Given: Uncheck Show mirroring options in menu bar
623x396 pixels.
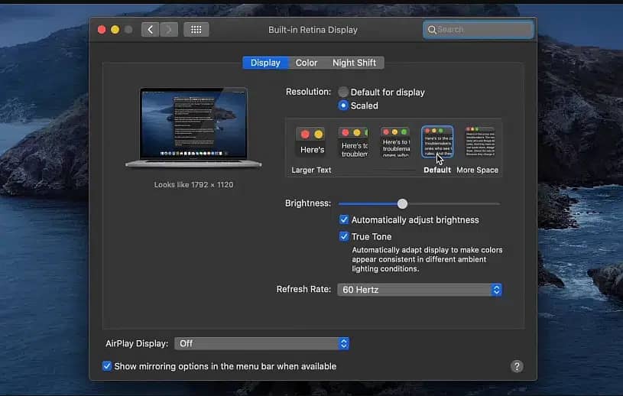Looking at the screenshot, I should click(x=107, y=366).
